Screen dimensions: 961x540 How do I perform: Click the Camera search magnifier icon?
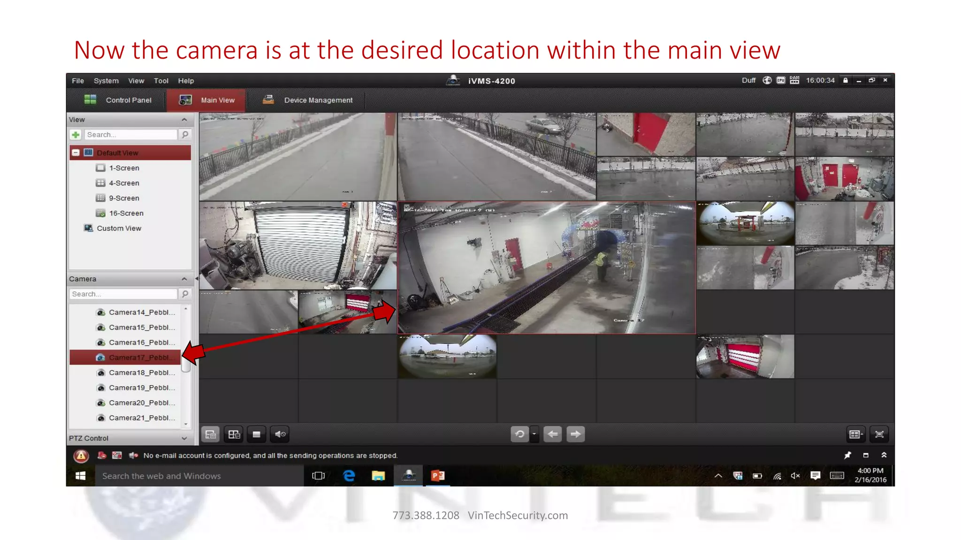(185, 294)
